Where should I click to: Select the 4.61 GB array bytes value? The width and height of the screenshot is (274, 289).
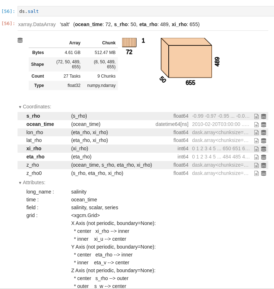click(x=72, y=53)
